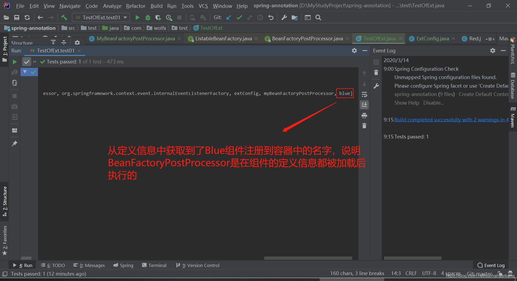Open Event Log wrench settings icon
517x281 pixels.
coord(376,86)
